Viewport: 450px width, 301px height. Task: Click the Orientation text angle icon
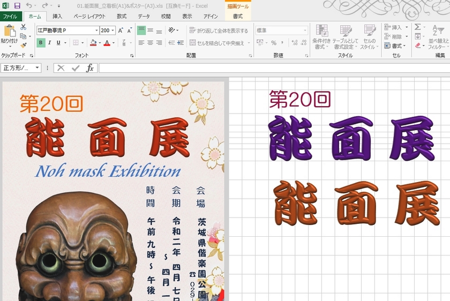point(171,30)
